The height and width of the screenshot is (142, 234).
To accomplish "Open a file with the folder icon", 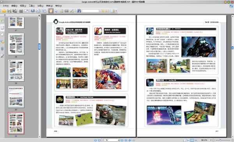I will click(4, 11).
